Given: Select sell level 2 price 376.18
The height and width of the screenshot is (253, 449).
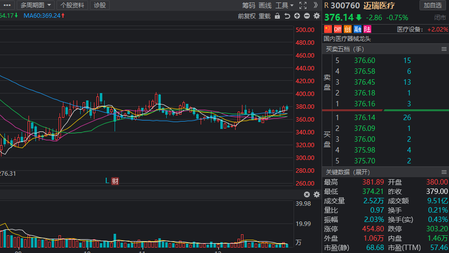Looking at the screenshot, I should (x=364, y=93).
